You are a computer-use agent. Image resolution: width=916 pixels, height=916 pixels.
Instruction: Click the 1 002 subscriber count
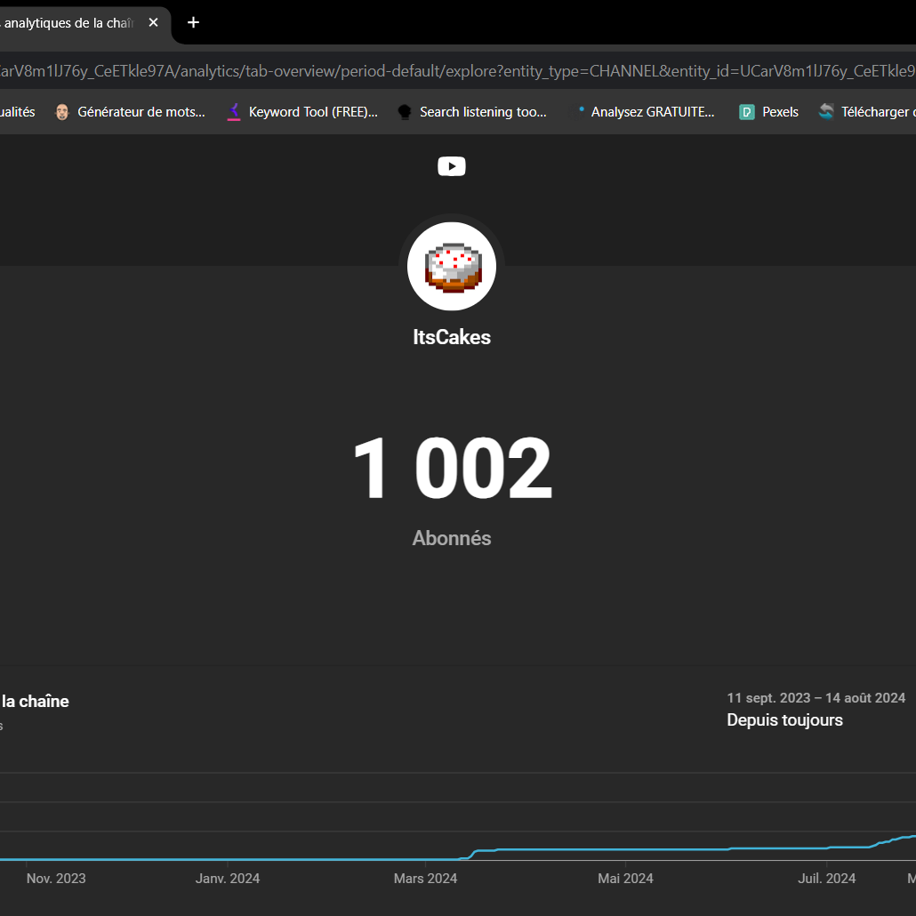pos(452,470)
